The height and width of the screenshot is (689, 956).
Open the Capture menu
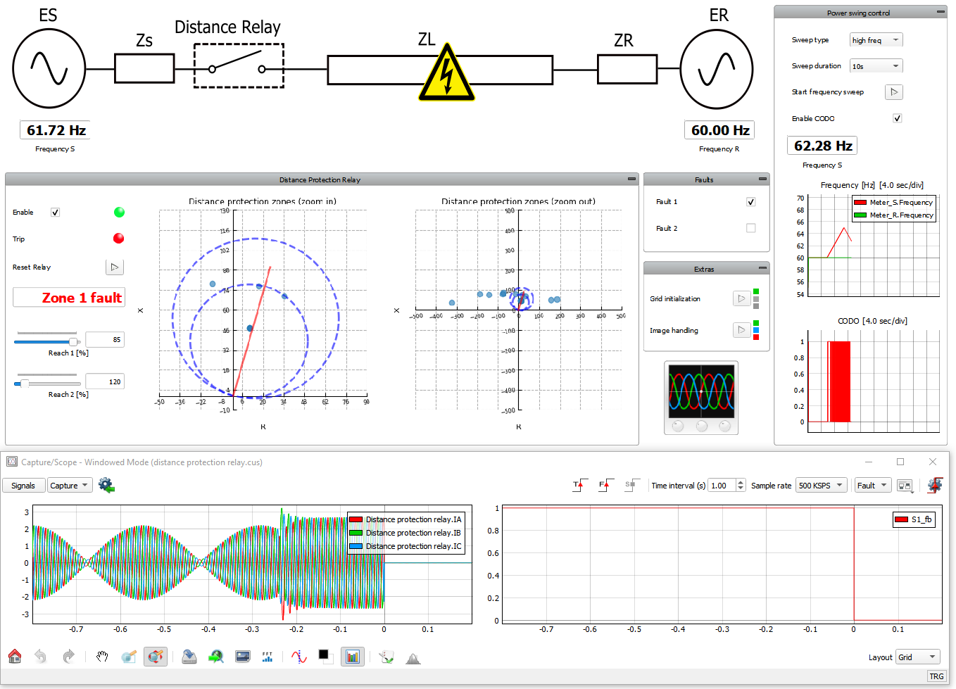70,486
